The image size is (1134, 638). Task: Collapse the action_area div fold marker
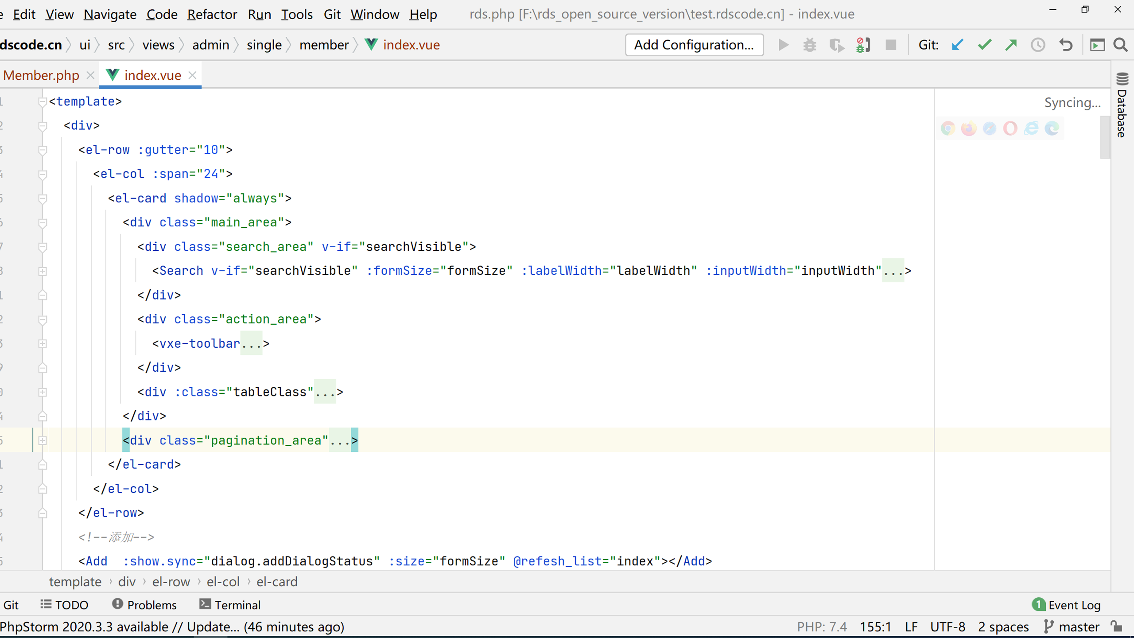43,319
